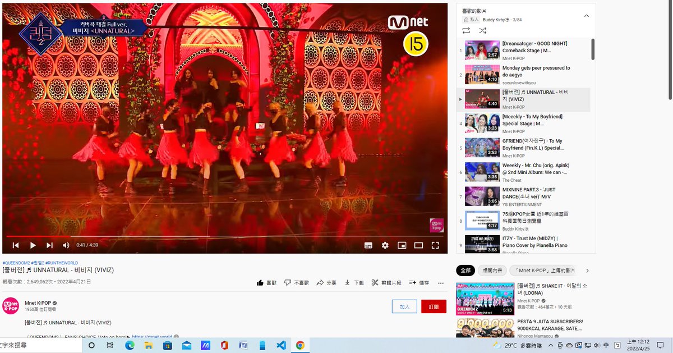This screenshot has height=353, width=673.
Task: Play ITZY Trust Me piano cover
Action: click(x=524, y=245)
